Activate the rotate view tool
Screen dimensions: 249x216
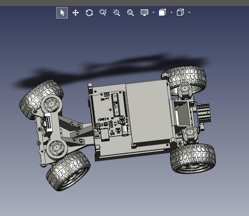[90, 13]
